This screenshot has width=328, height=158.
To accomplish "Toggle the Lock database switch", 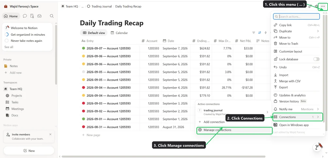I will [316, 59].
